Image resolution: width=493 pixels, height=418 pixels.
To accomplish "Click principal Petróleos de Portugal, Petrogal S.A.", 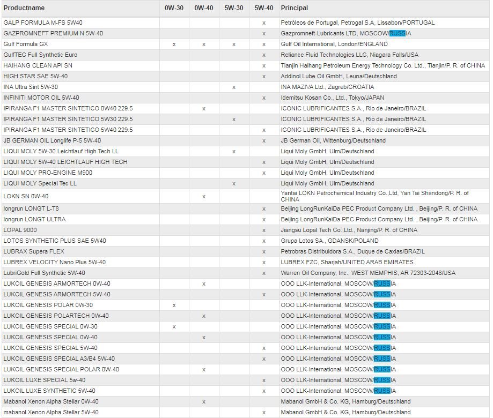I will click(x=357, y=23).
